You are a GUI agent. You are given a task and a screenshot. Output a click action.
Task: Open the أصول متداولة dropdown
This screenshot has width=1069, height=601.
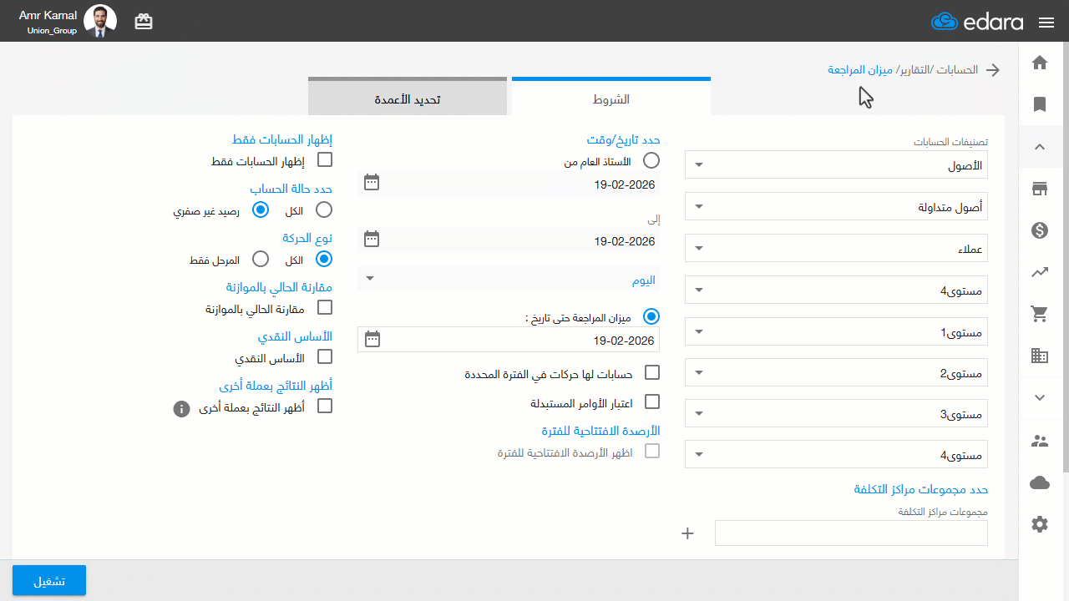tap(836, 206)
